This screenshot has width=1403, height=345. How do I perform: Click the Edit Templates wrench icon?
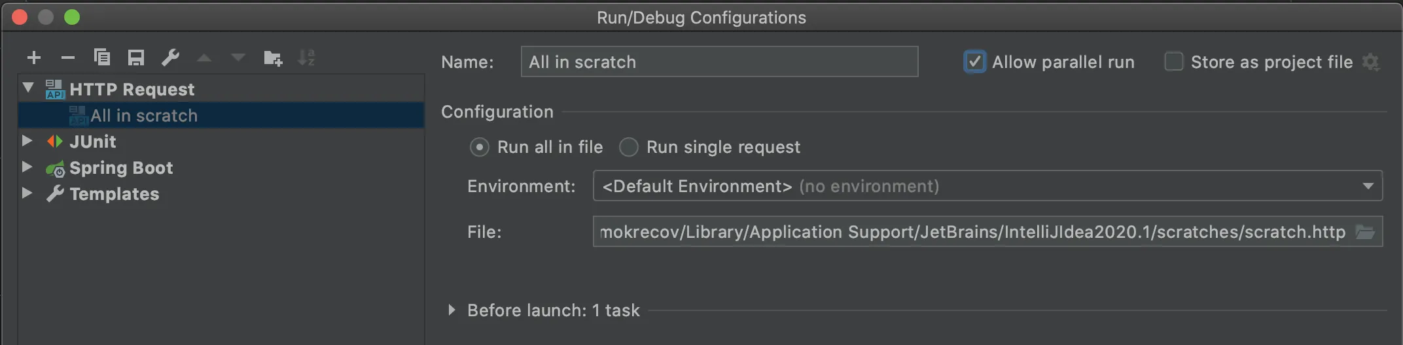(x=170, y=58)
